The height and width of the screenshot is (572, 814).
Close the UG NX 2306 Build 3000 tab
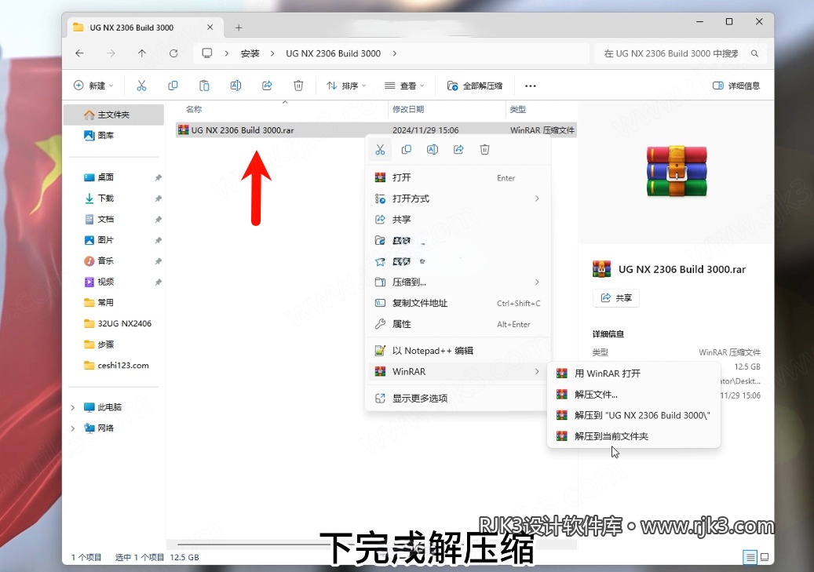210,27
